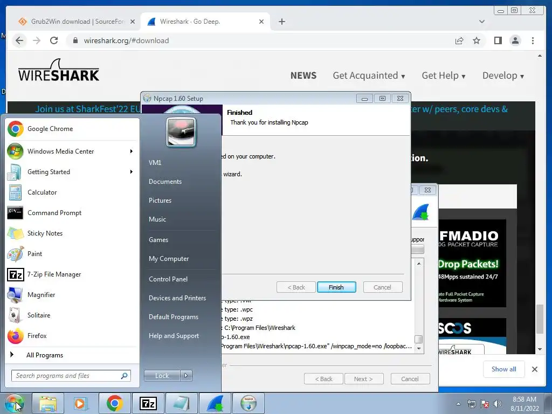Click Show all downloads in Chrome

[504, 369]
